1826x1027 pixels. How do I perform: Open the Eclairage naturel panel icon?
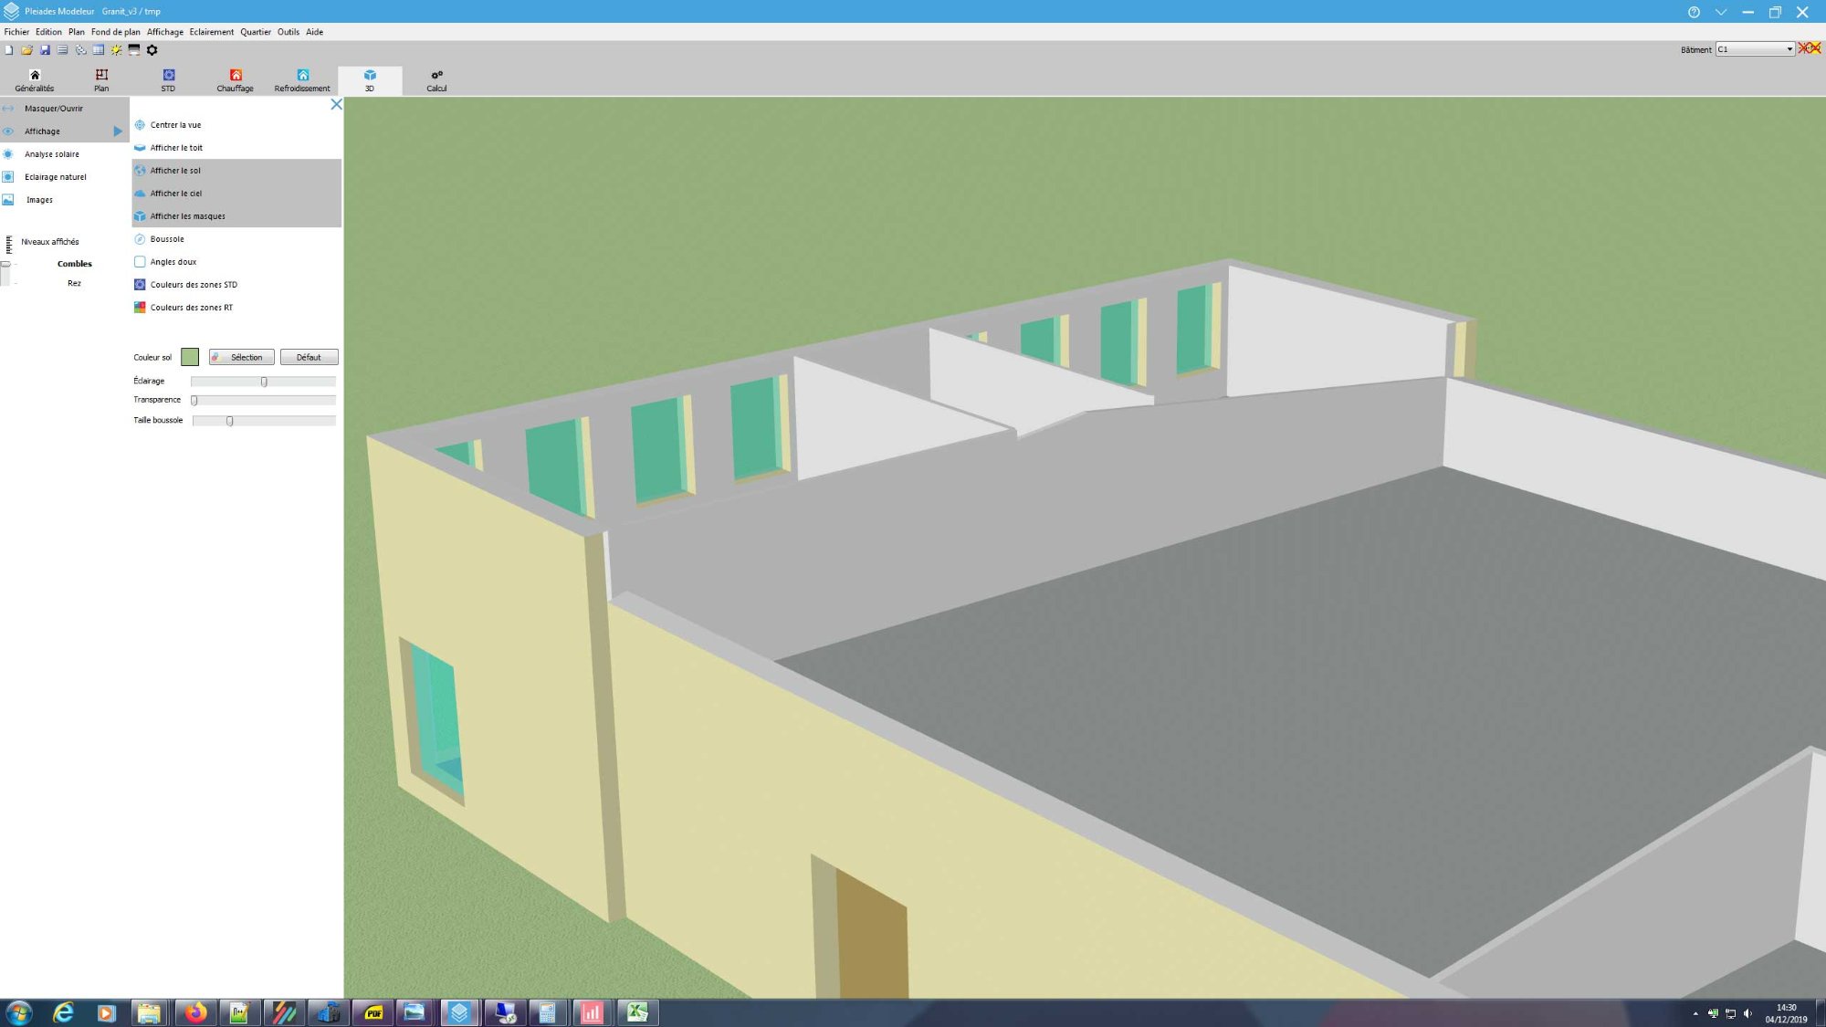click(x=8, y=177)
